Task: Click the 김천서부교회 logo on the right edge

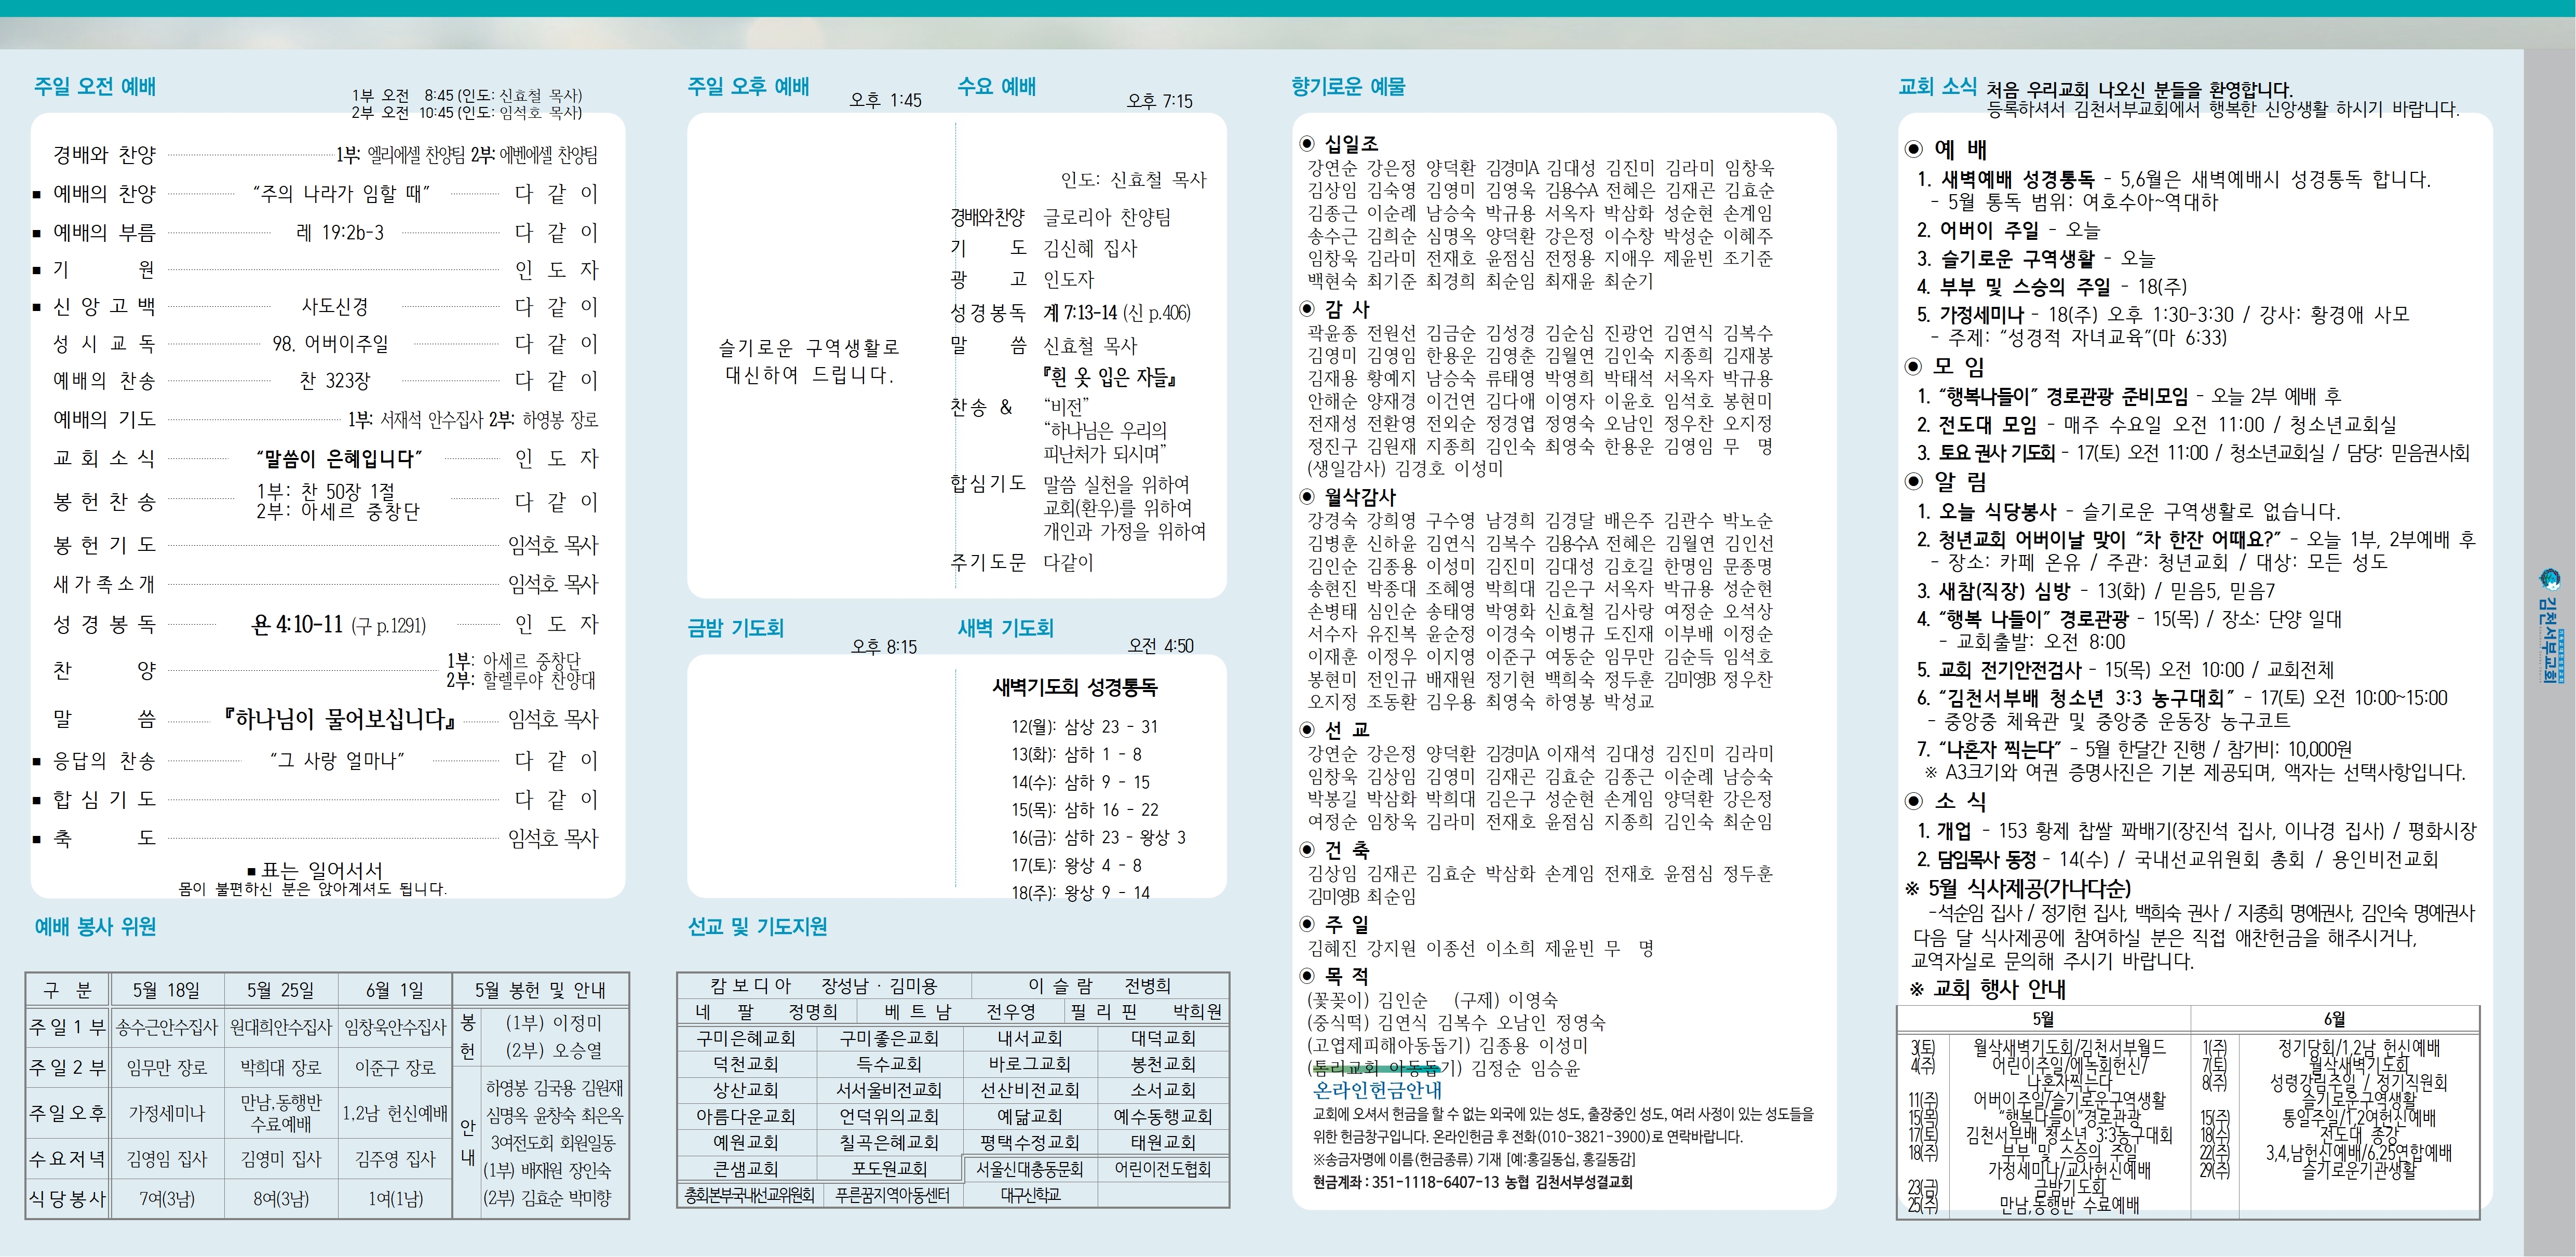Action: tap(2550, 625)
